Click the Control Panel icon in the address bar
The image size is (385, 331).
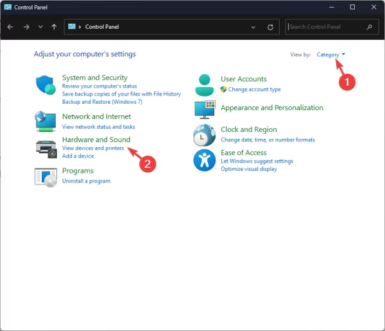72,26
